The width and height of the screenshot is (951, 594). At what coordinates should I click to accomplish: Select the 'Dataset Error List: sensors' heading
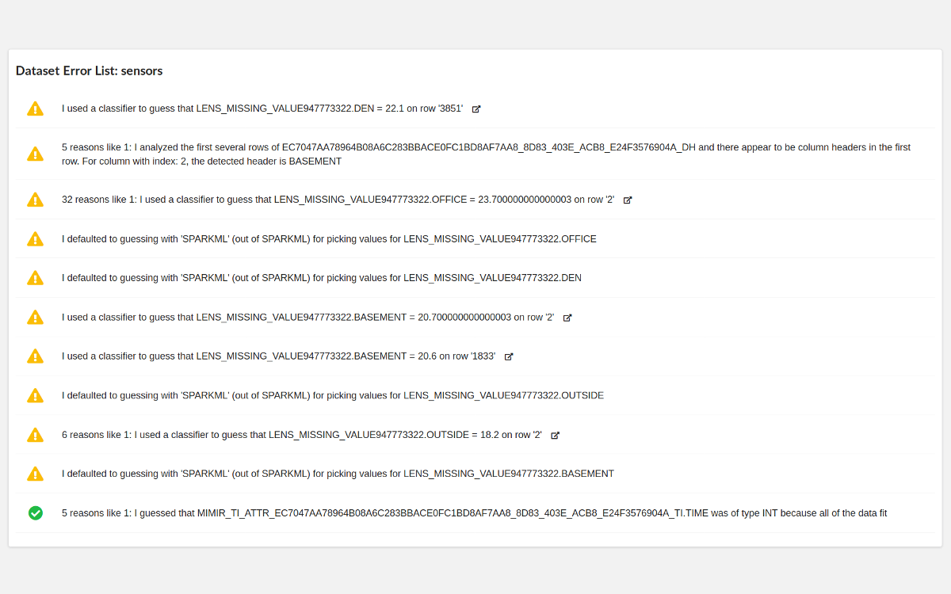click(x=89, y=70)
